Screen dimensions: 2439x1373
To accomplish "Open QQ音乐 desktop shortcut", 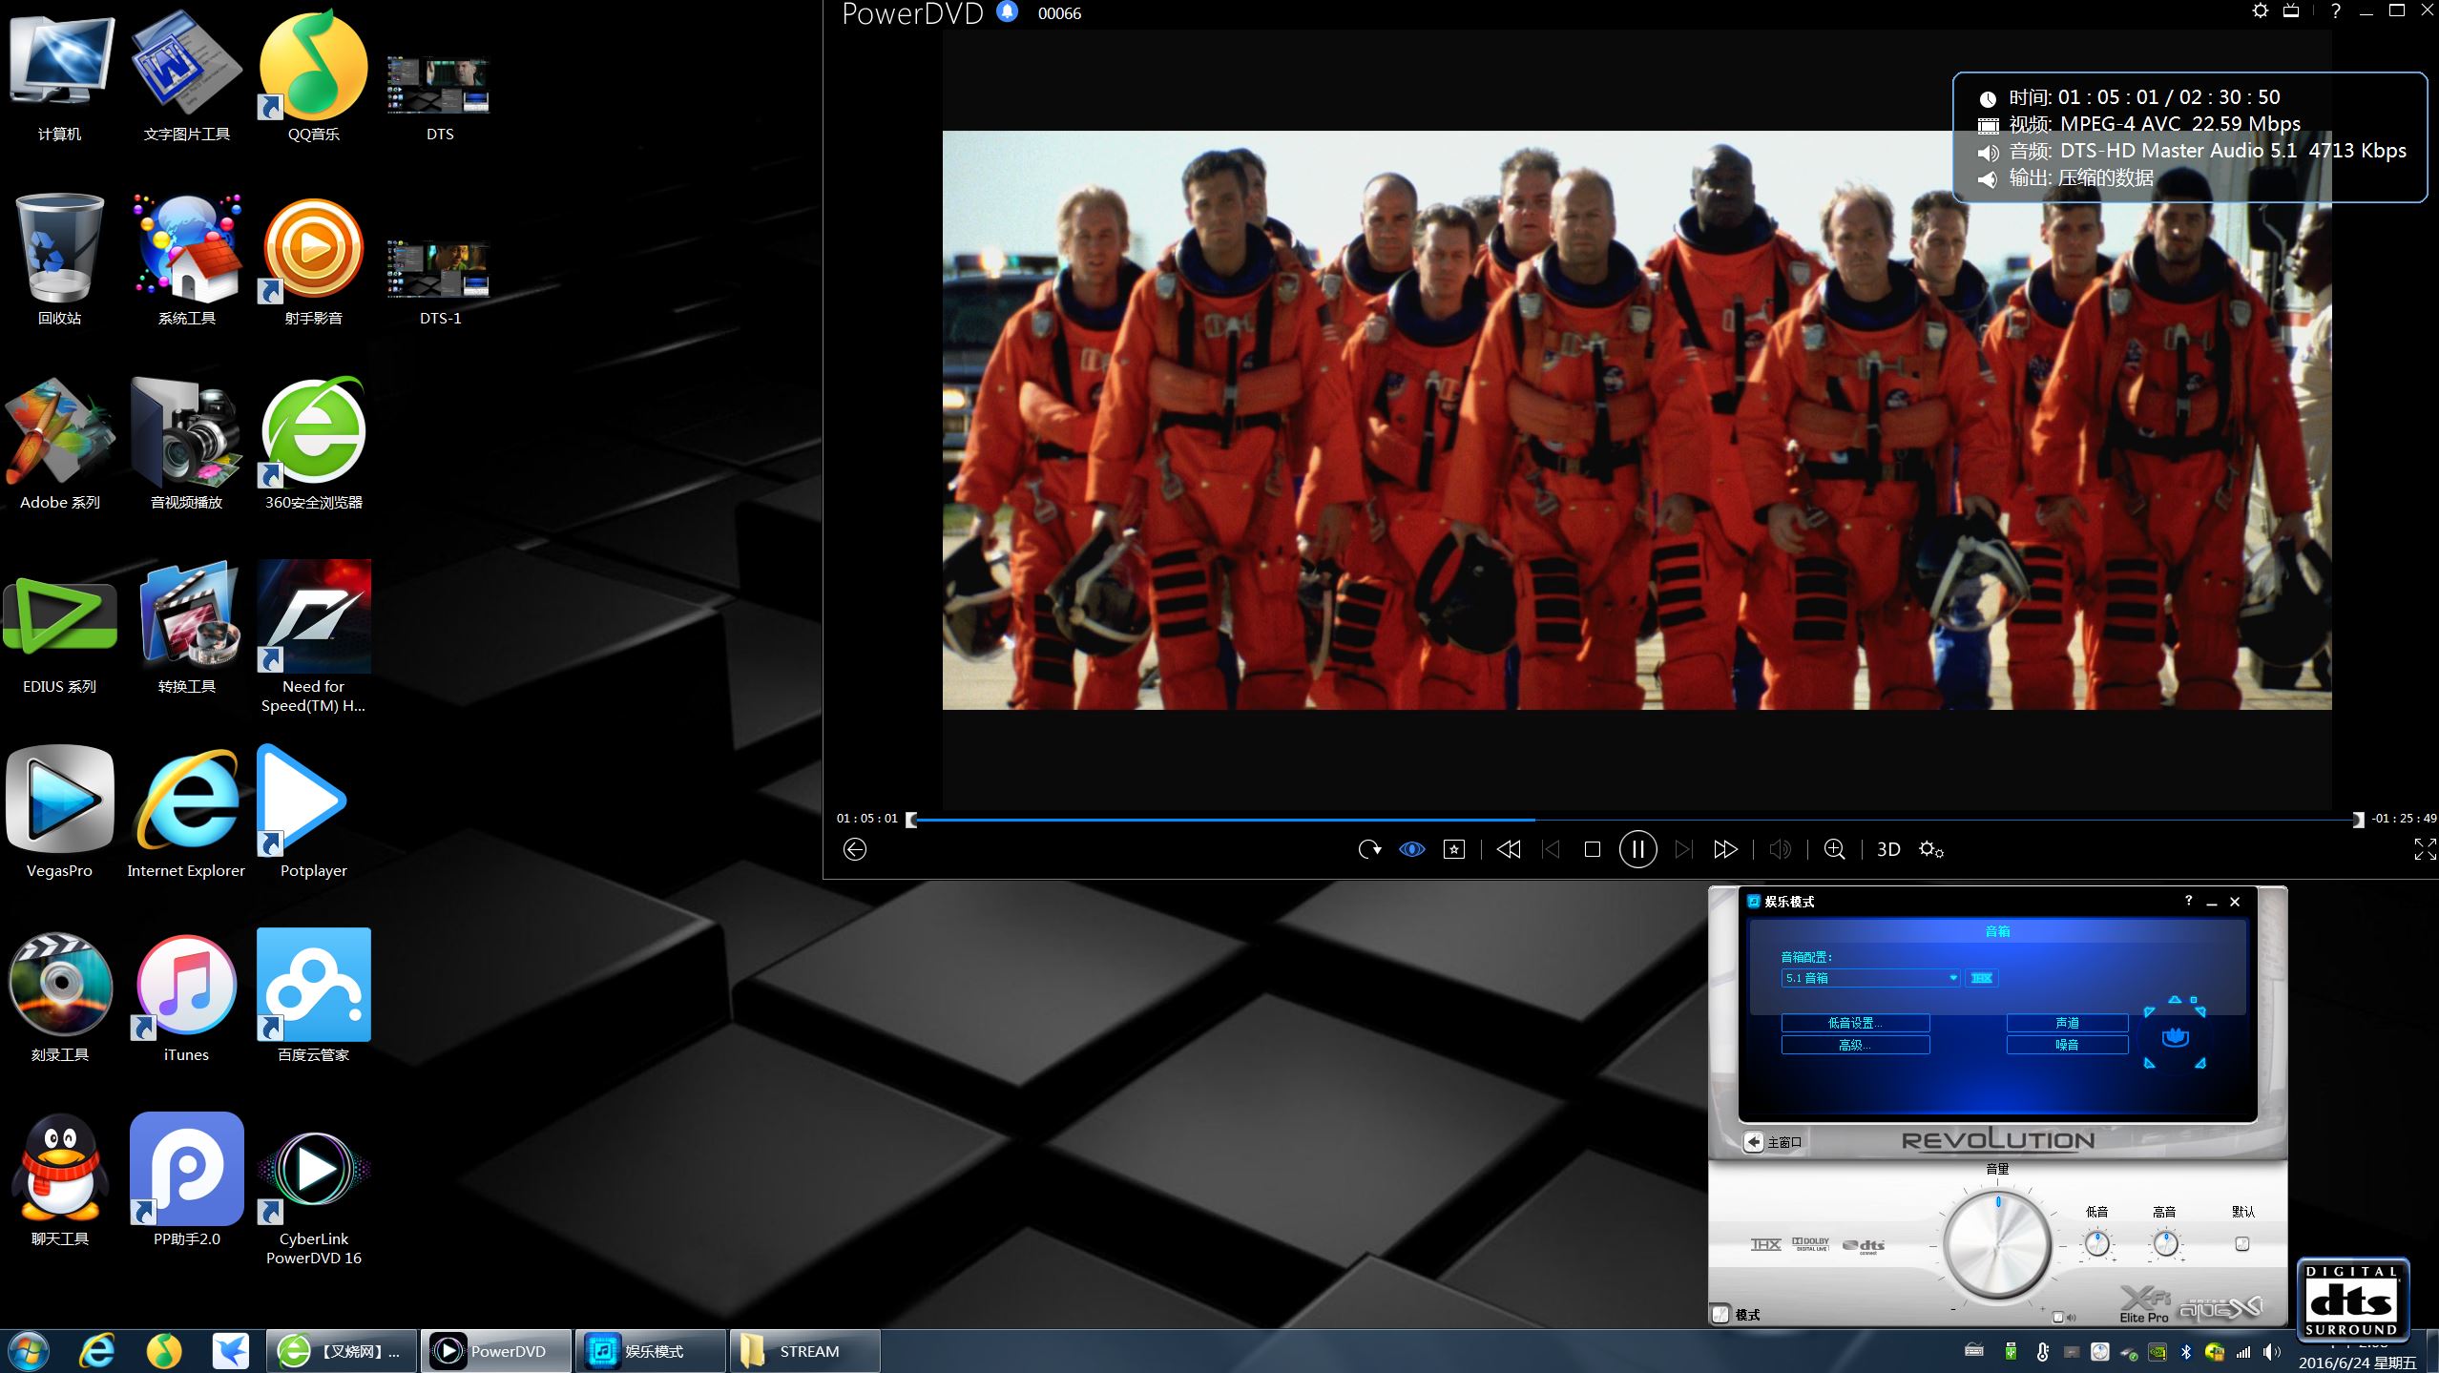I will (313, 76).
